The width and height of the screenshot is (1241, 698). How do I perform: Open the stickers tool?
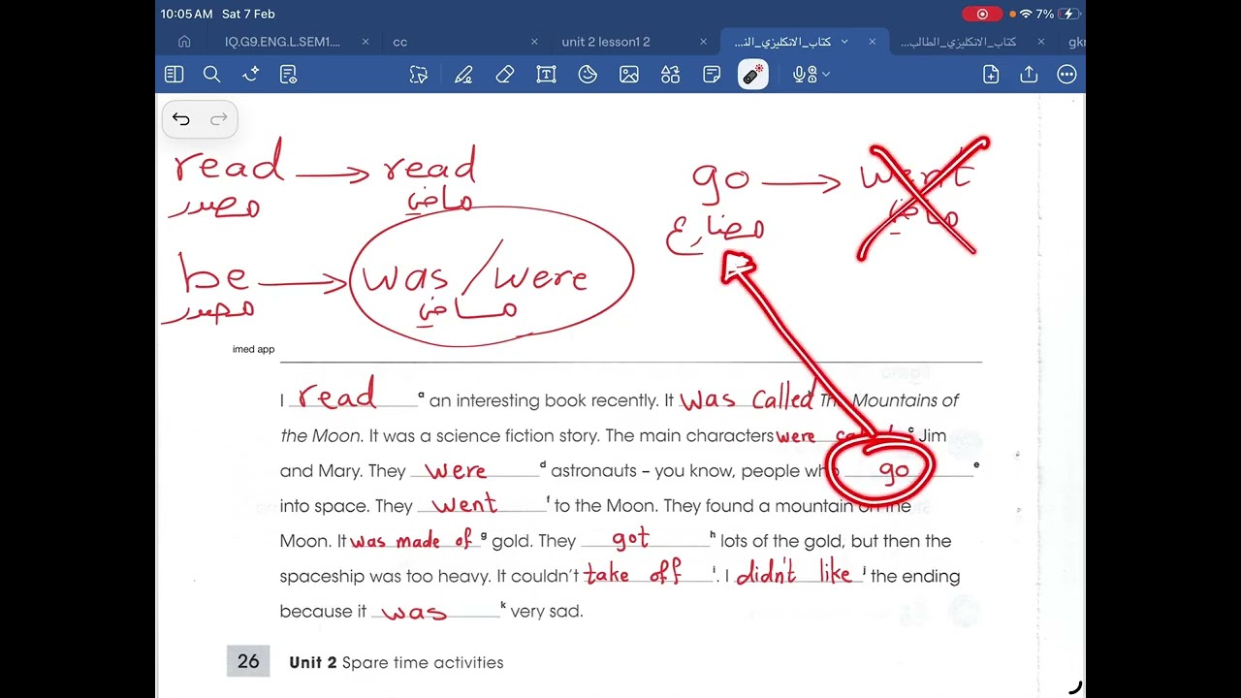[588, 75]
